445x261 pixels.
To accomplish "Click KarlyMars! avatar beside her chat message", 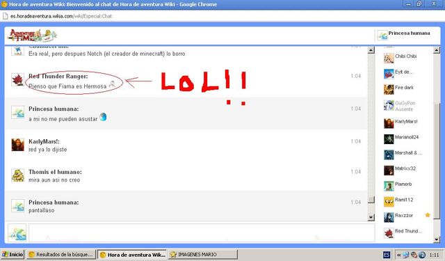I will [x=17, y=145].
